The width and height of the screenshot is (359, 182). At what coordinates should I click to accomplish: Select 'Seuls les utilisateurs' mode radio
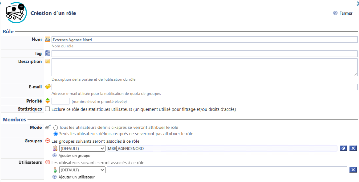(x=56, y=134)
